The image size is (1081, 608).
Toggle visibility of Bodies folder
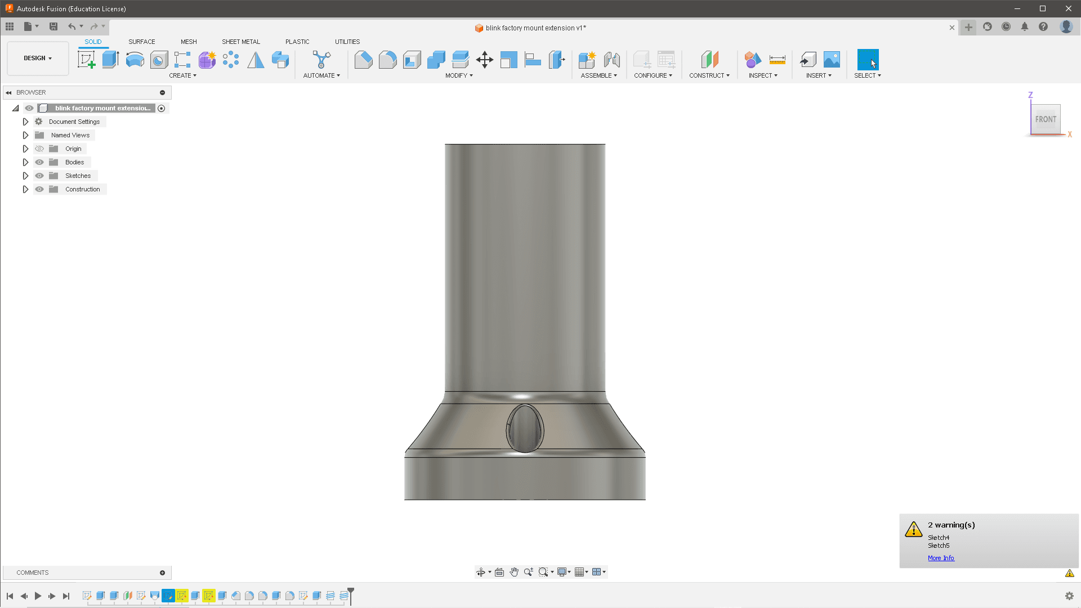[x=39, y=162]
